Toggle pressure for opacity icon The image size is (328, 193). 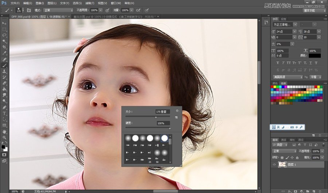[107, 10]
